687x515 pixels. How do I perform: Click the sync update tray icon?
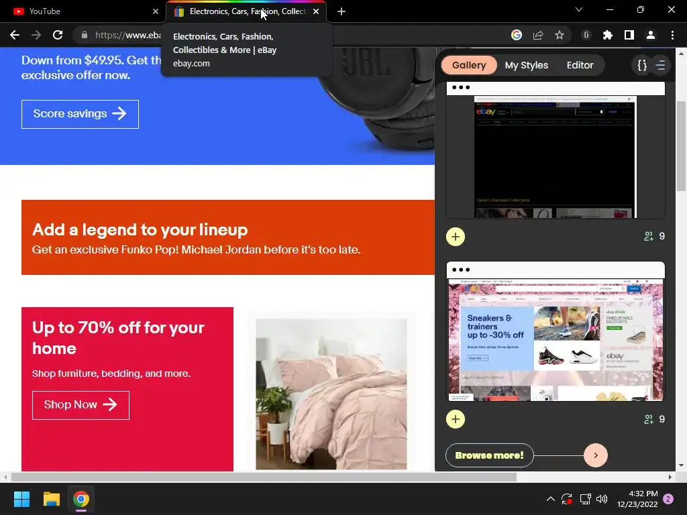pyautogui.click(x=566, y=499)
